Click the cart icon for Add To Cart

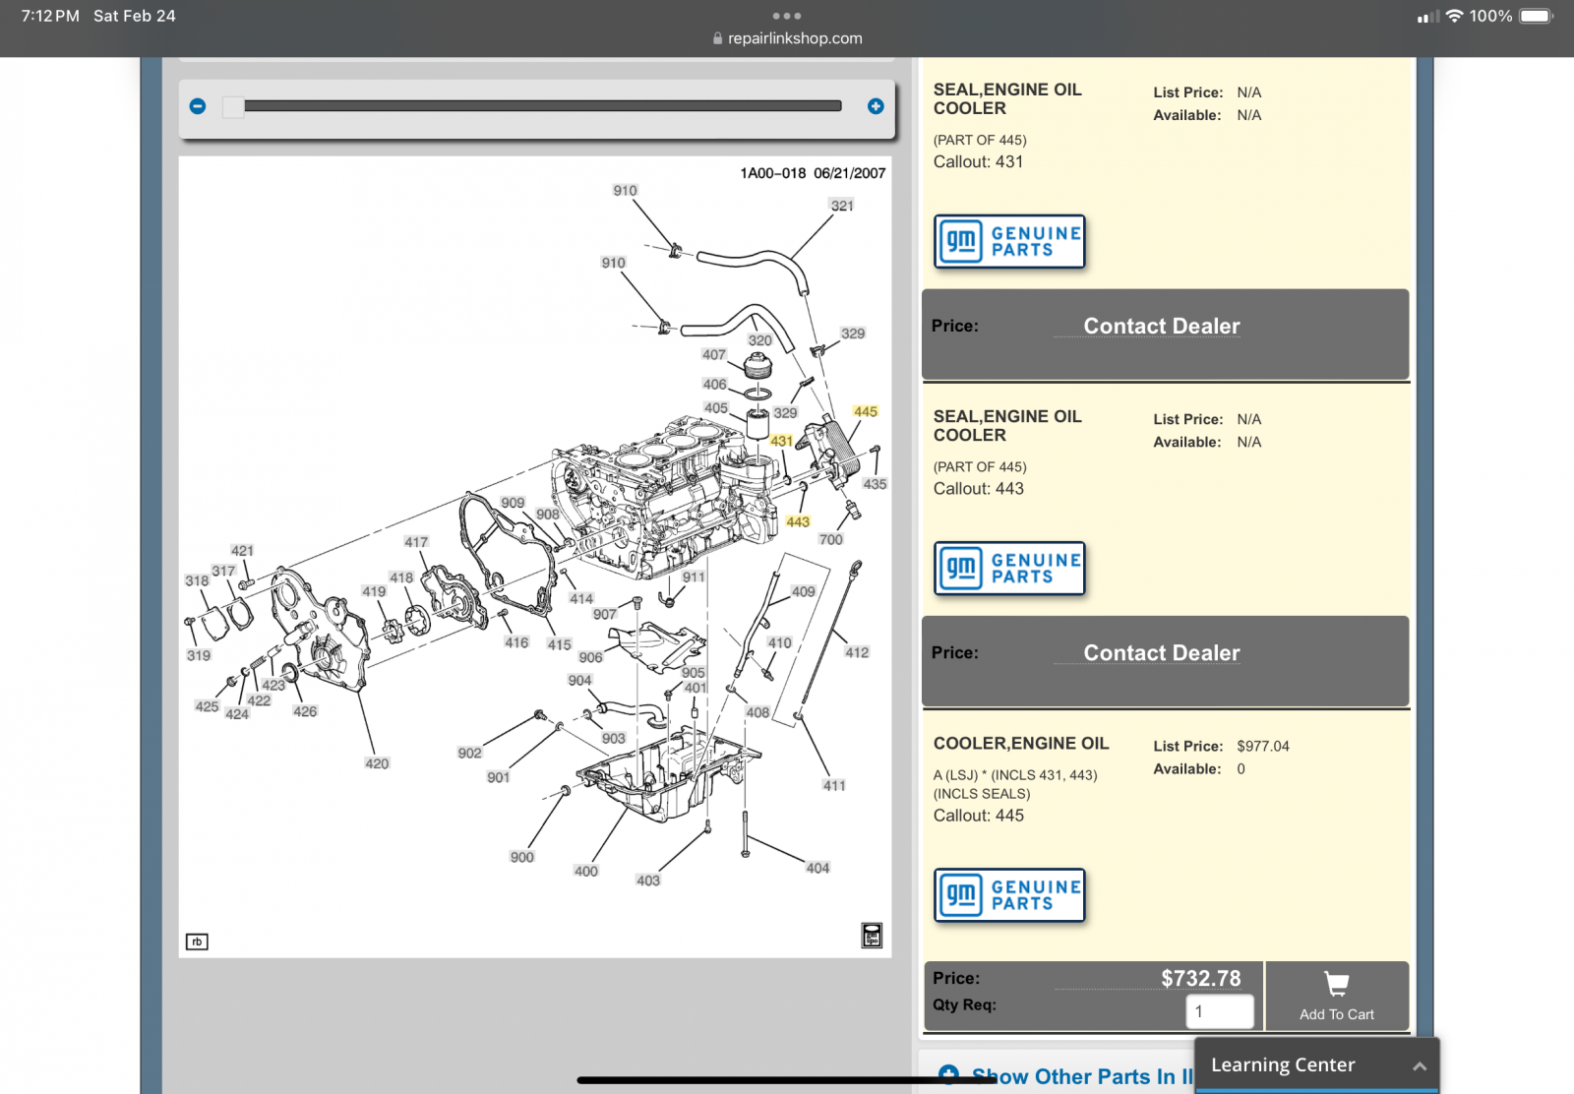click(x=1336, y=984)
